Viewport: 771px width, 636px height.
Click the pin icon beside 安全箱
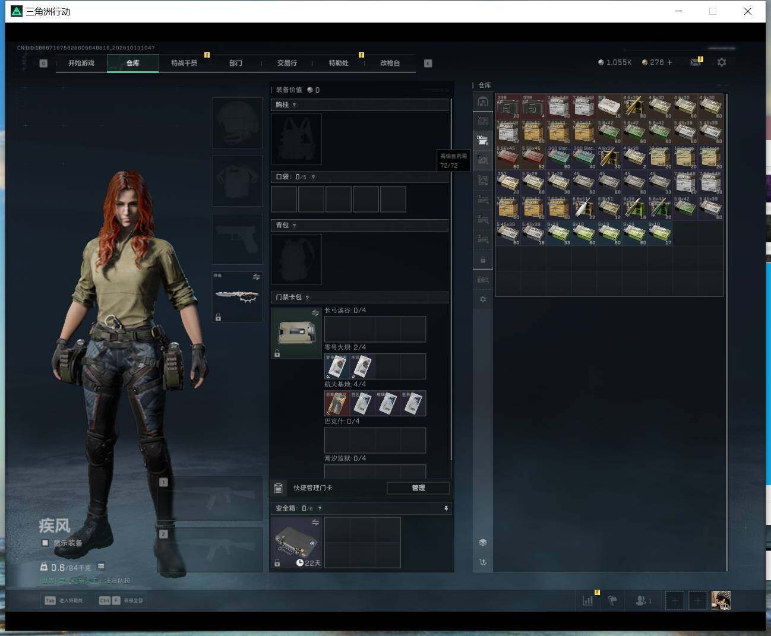pos(446,508)
